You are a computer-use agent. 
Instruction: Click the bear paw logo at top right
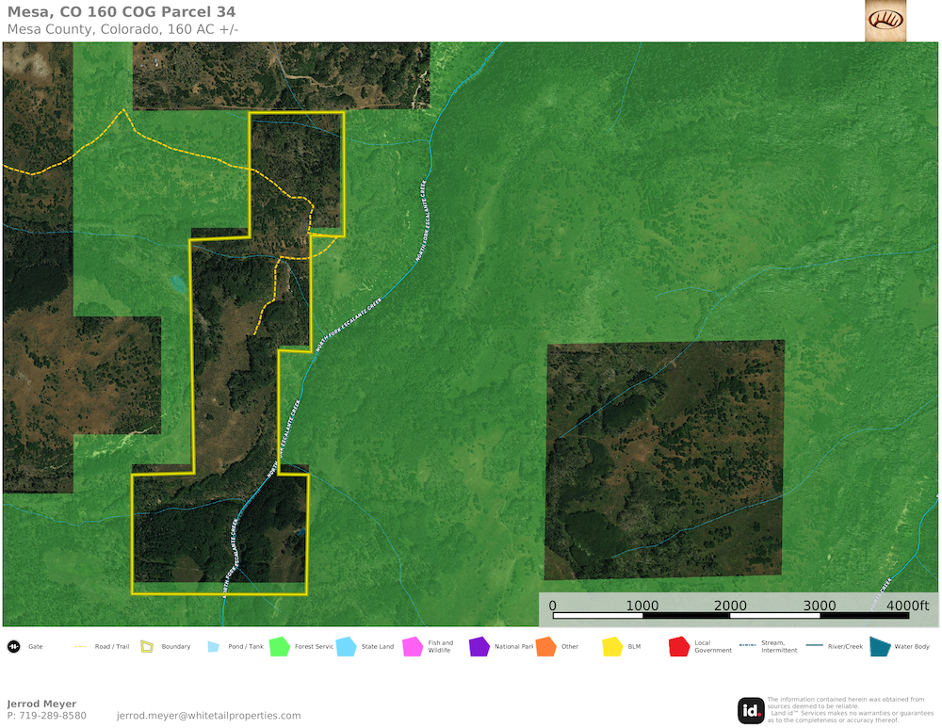coord(885,21)
